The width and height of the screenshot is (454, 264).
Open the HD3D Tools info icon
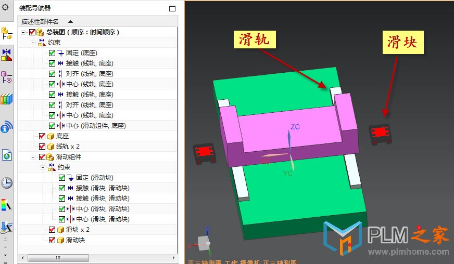point(6,127)
